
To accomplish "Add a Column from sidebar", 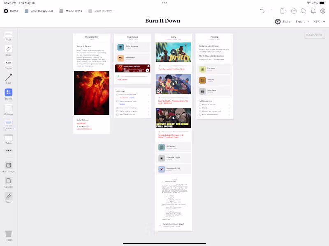I will tap(8, 110).
